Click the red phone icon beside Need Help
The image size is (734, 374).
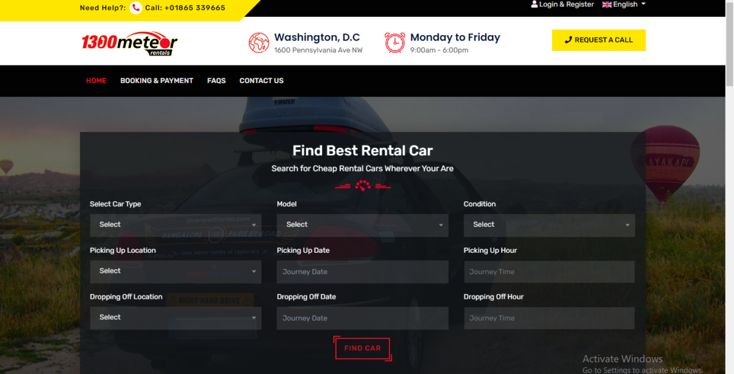tap(136, 8)
